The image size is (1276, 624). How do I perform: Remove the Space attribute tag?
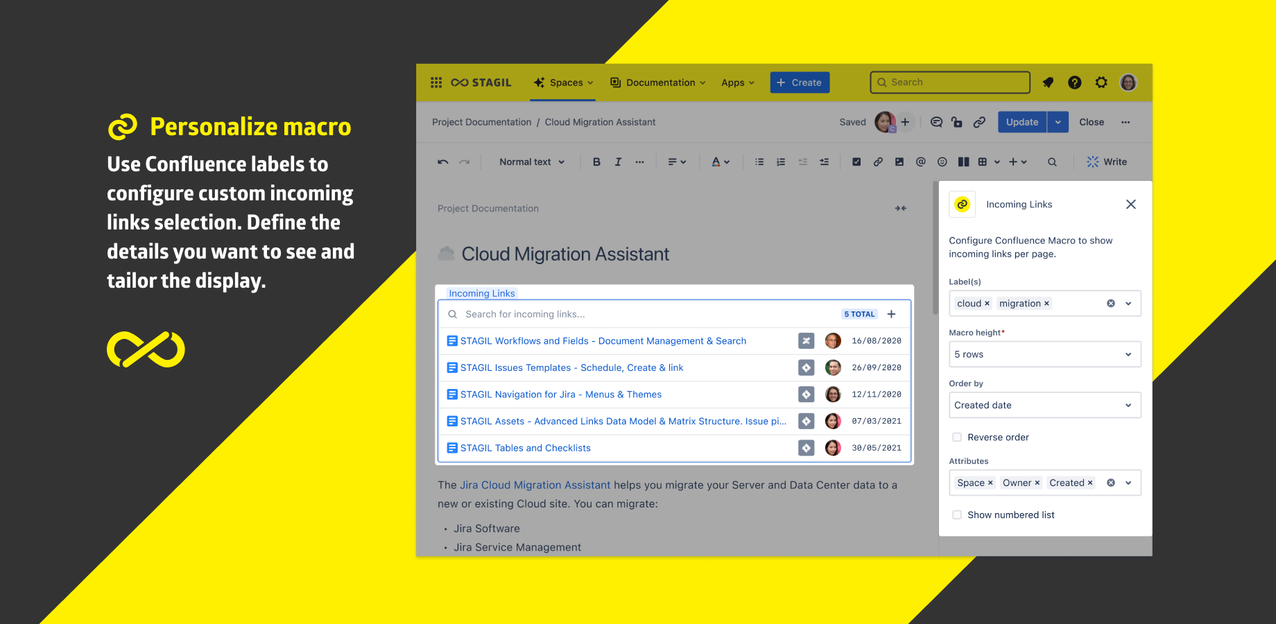[990, 483]
